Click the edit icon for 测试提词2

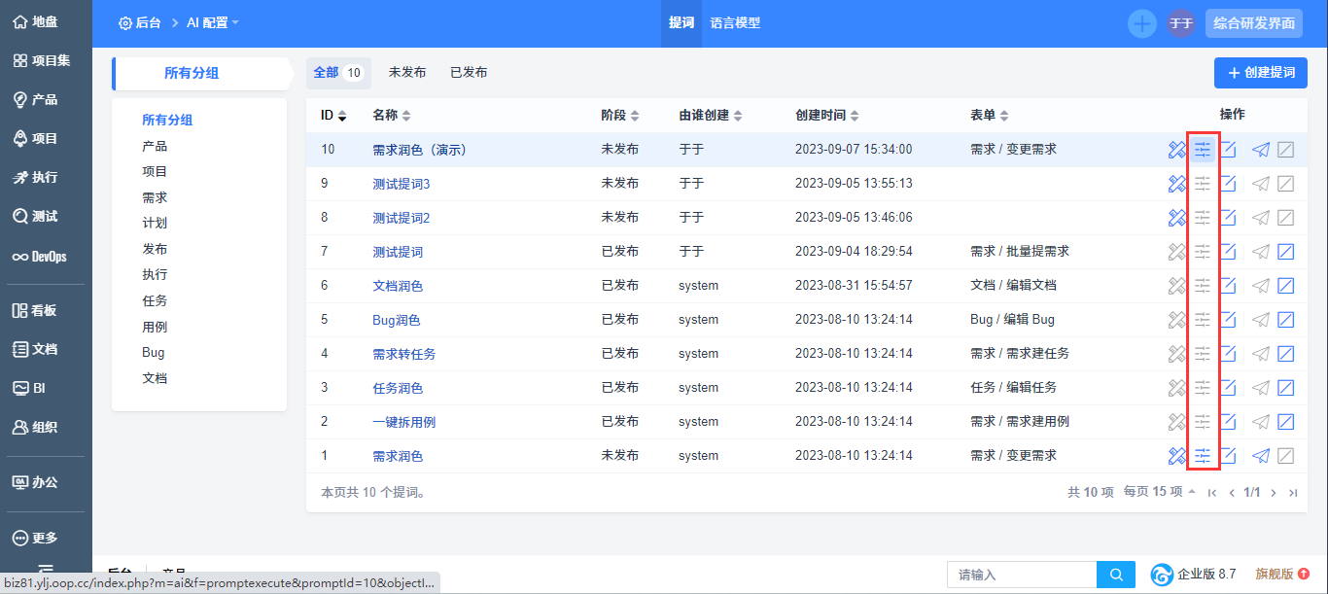coord(1228,218)
